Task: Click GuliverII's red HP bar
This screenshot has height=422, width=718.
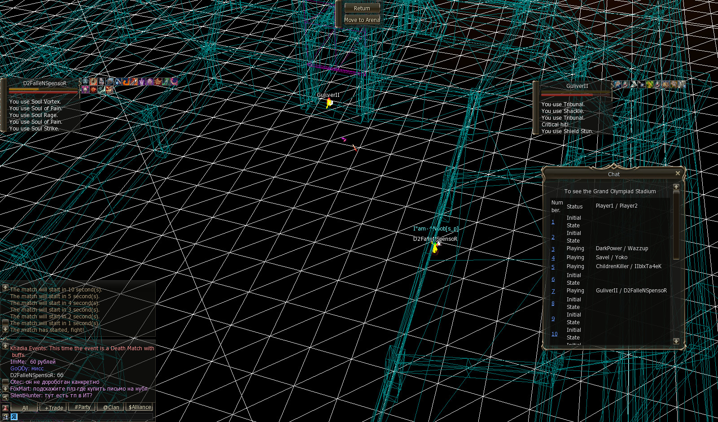Action: (576, 95)
